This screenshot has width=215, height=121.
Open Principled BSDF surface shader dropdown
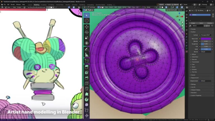tap(205, 35)
